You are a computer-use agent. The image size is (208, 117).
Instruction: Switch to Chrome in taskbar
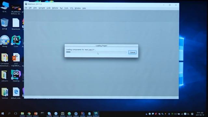(x=29, y=113)
